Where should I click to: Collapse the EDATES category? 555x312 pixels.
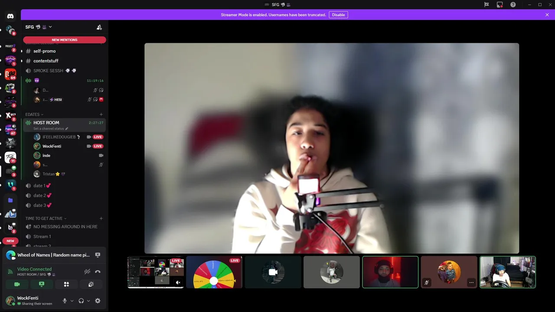(x=34, y=114)
